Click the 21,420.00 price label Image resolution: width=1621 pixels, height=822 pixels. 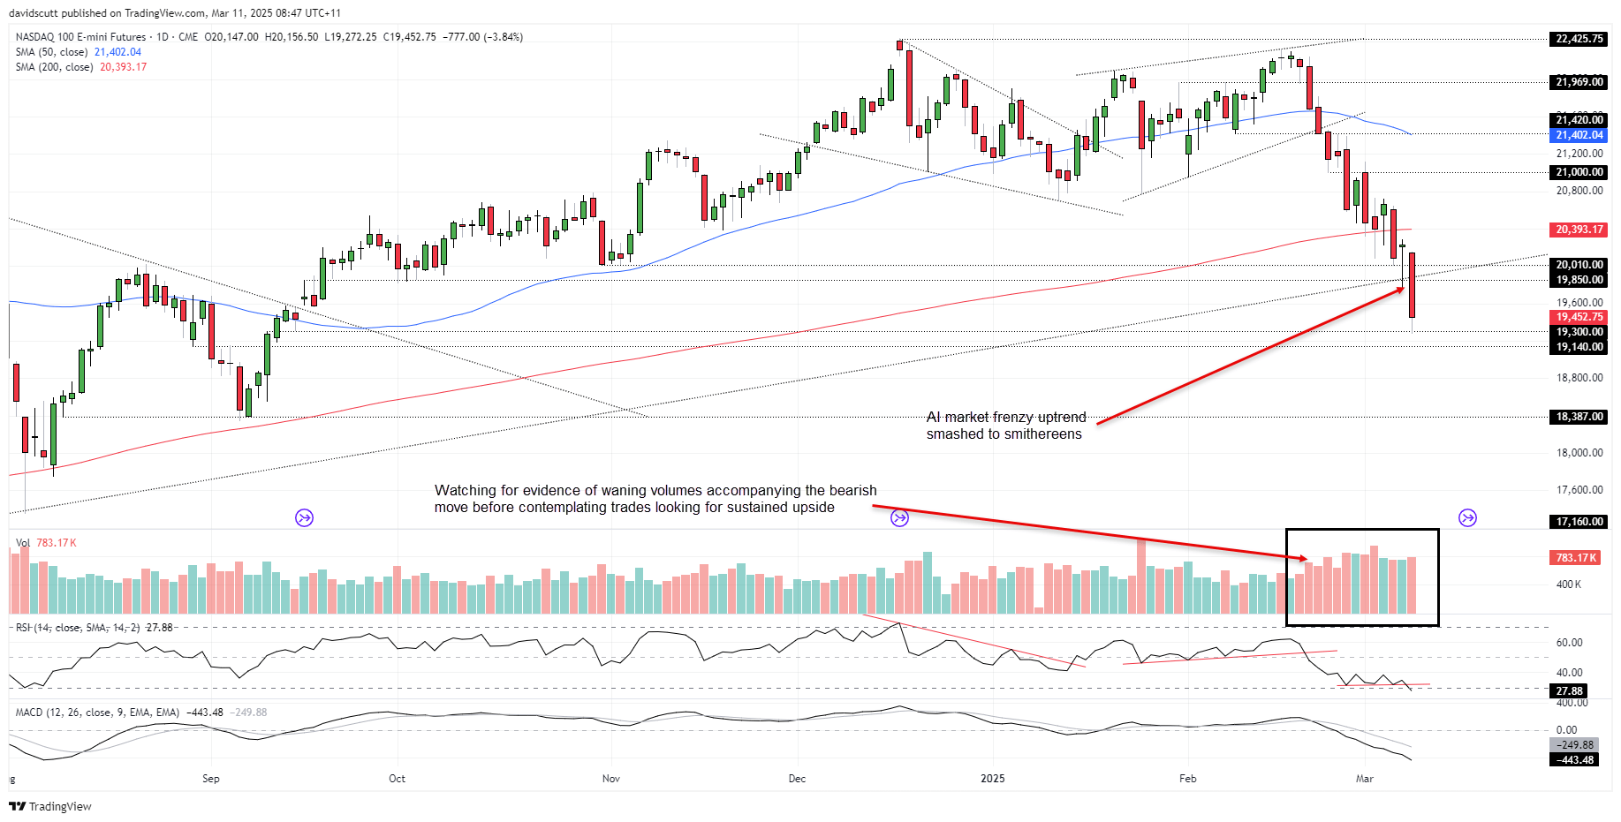pyautogui.click(x=1579, y=120)
